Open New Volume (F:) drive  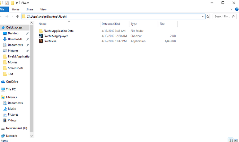coord(17,128)
